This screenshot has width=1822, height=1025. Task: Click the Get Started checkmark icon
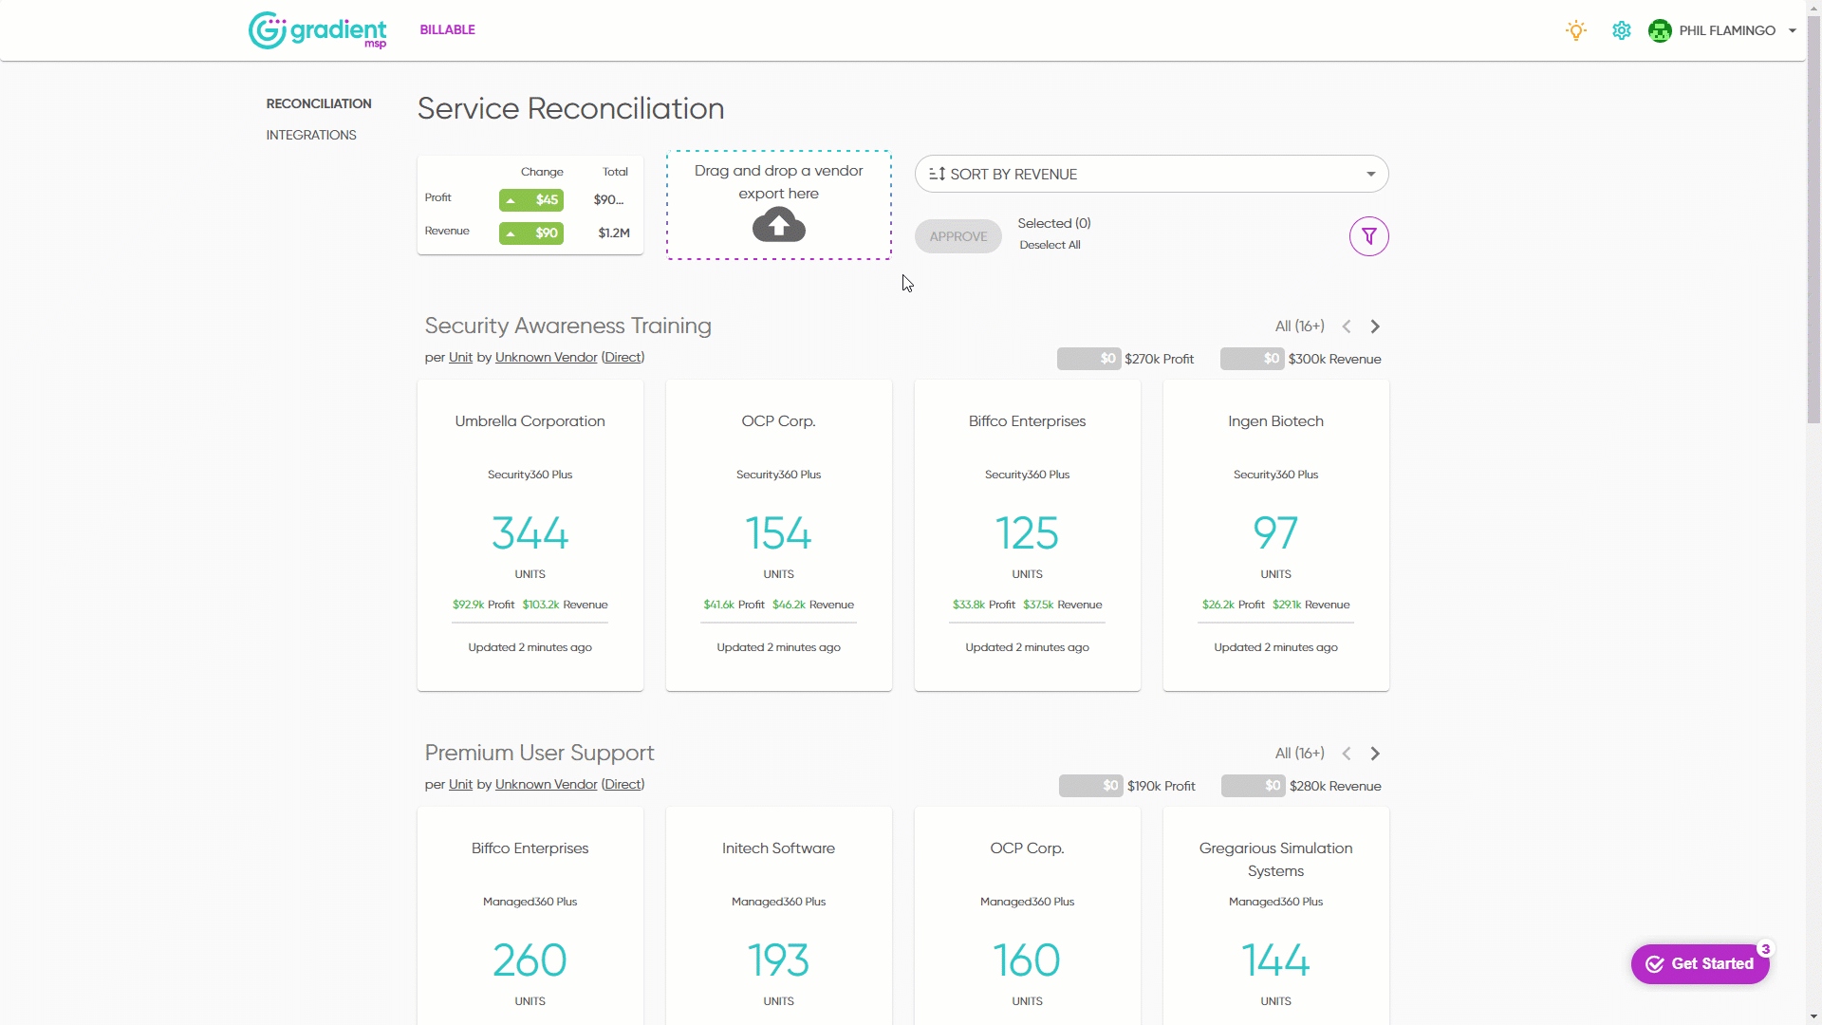1655,964
